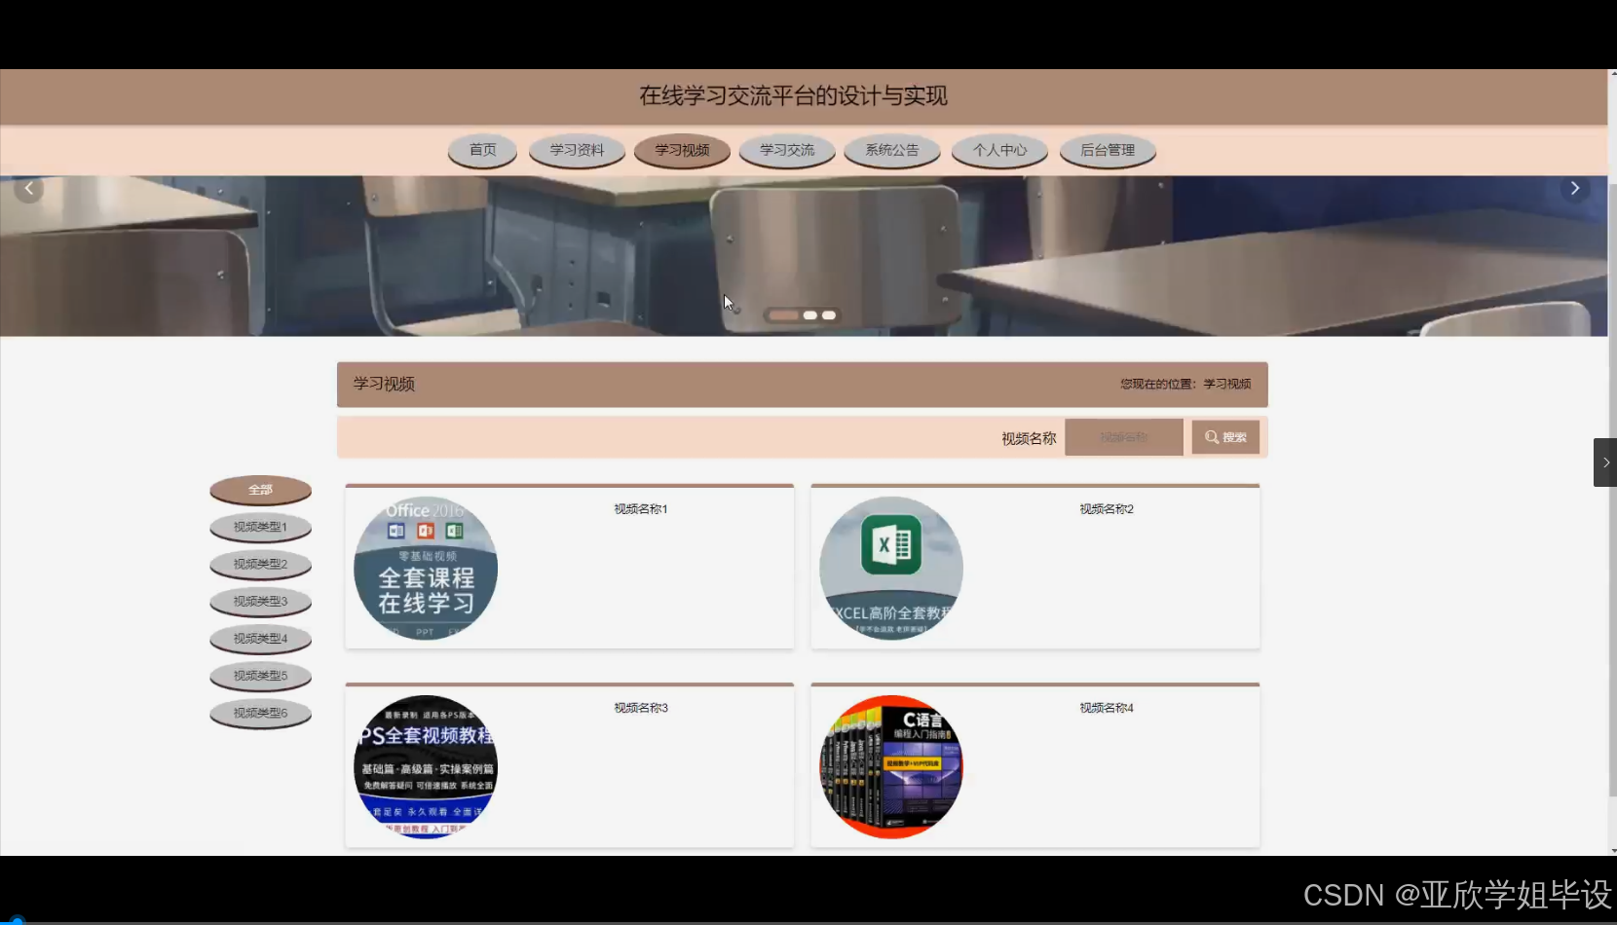
Task: Switch to the 学习交流 navigation tab
Action: [x=787, y=150]
